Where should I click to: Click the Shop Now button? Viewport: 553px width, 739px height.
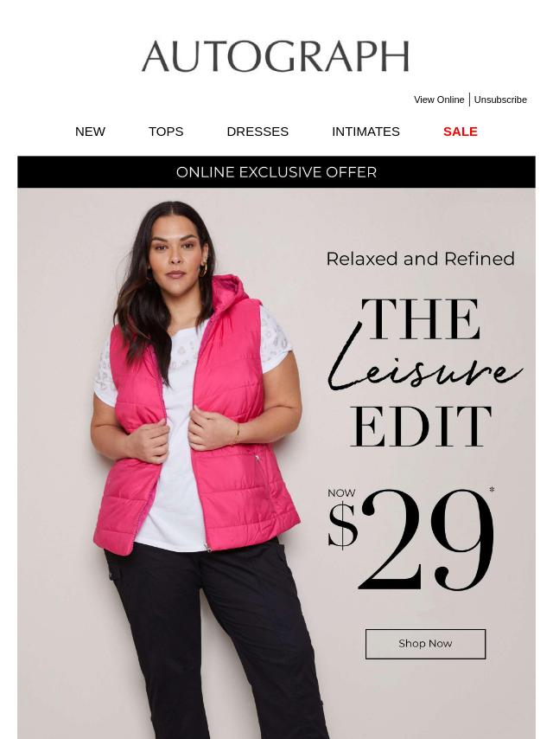click(425, 644)
